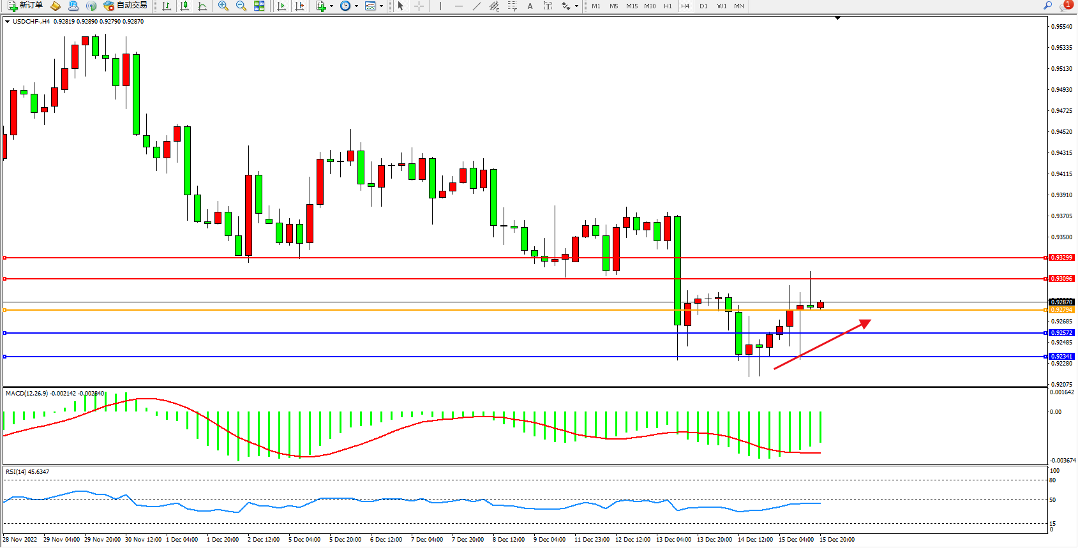The width and height of the screenshot is (1078, 548).
Task: Open the periodicity clock dropdown arrow
Action: [x=356, y=6]
